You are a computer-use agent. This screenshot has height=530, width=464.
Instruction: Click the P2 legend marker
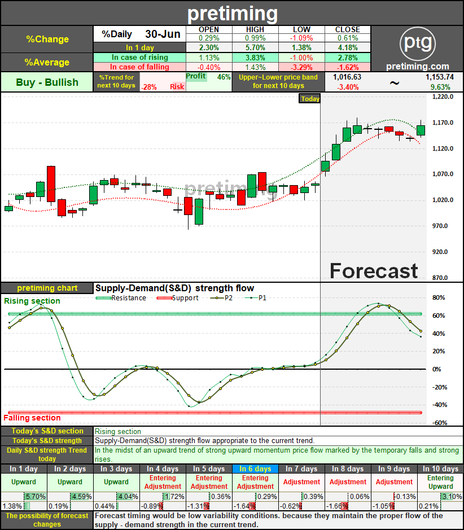217,298
